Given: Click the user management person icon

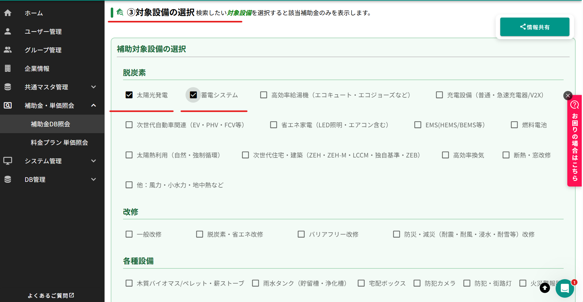Looking at the screenshot, I should [x=8, y=31].
